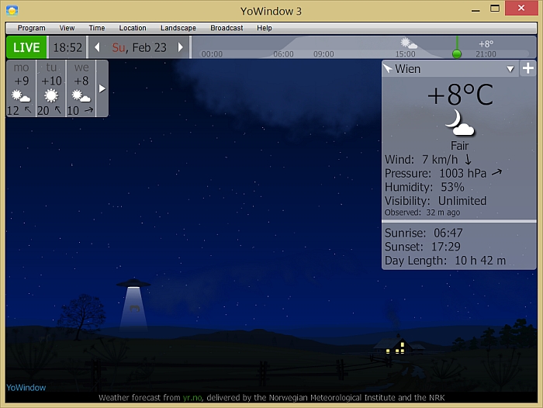Open the Landscape menu
The height and width of the screenshot is (408, 543).
tap(178, 28)
